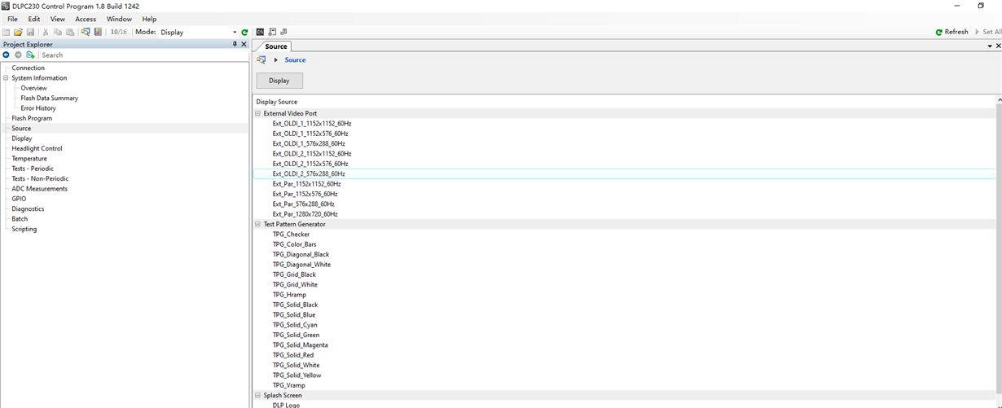Open the View menu
The height and width of the screenshot is (408, 1002).
(58, 19)
